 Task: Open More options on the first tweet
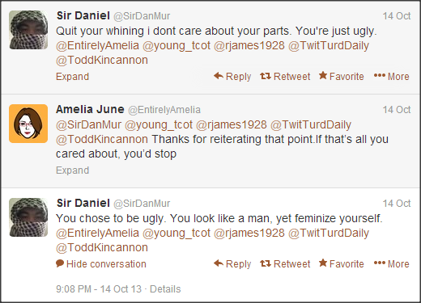392,77
